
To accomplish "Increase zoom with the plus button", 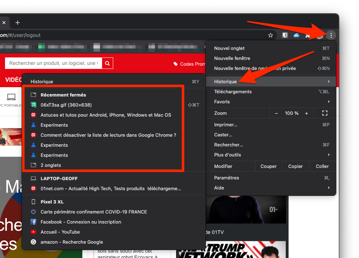I will [x=306, y=113].
